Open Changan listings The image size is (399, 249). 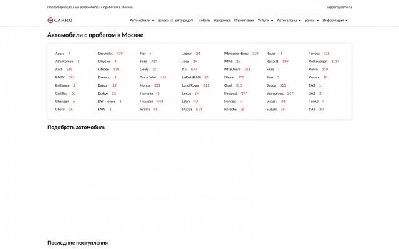point(62,101)
